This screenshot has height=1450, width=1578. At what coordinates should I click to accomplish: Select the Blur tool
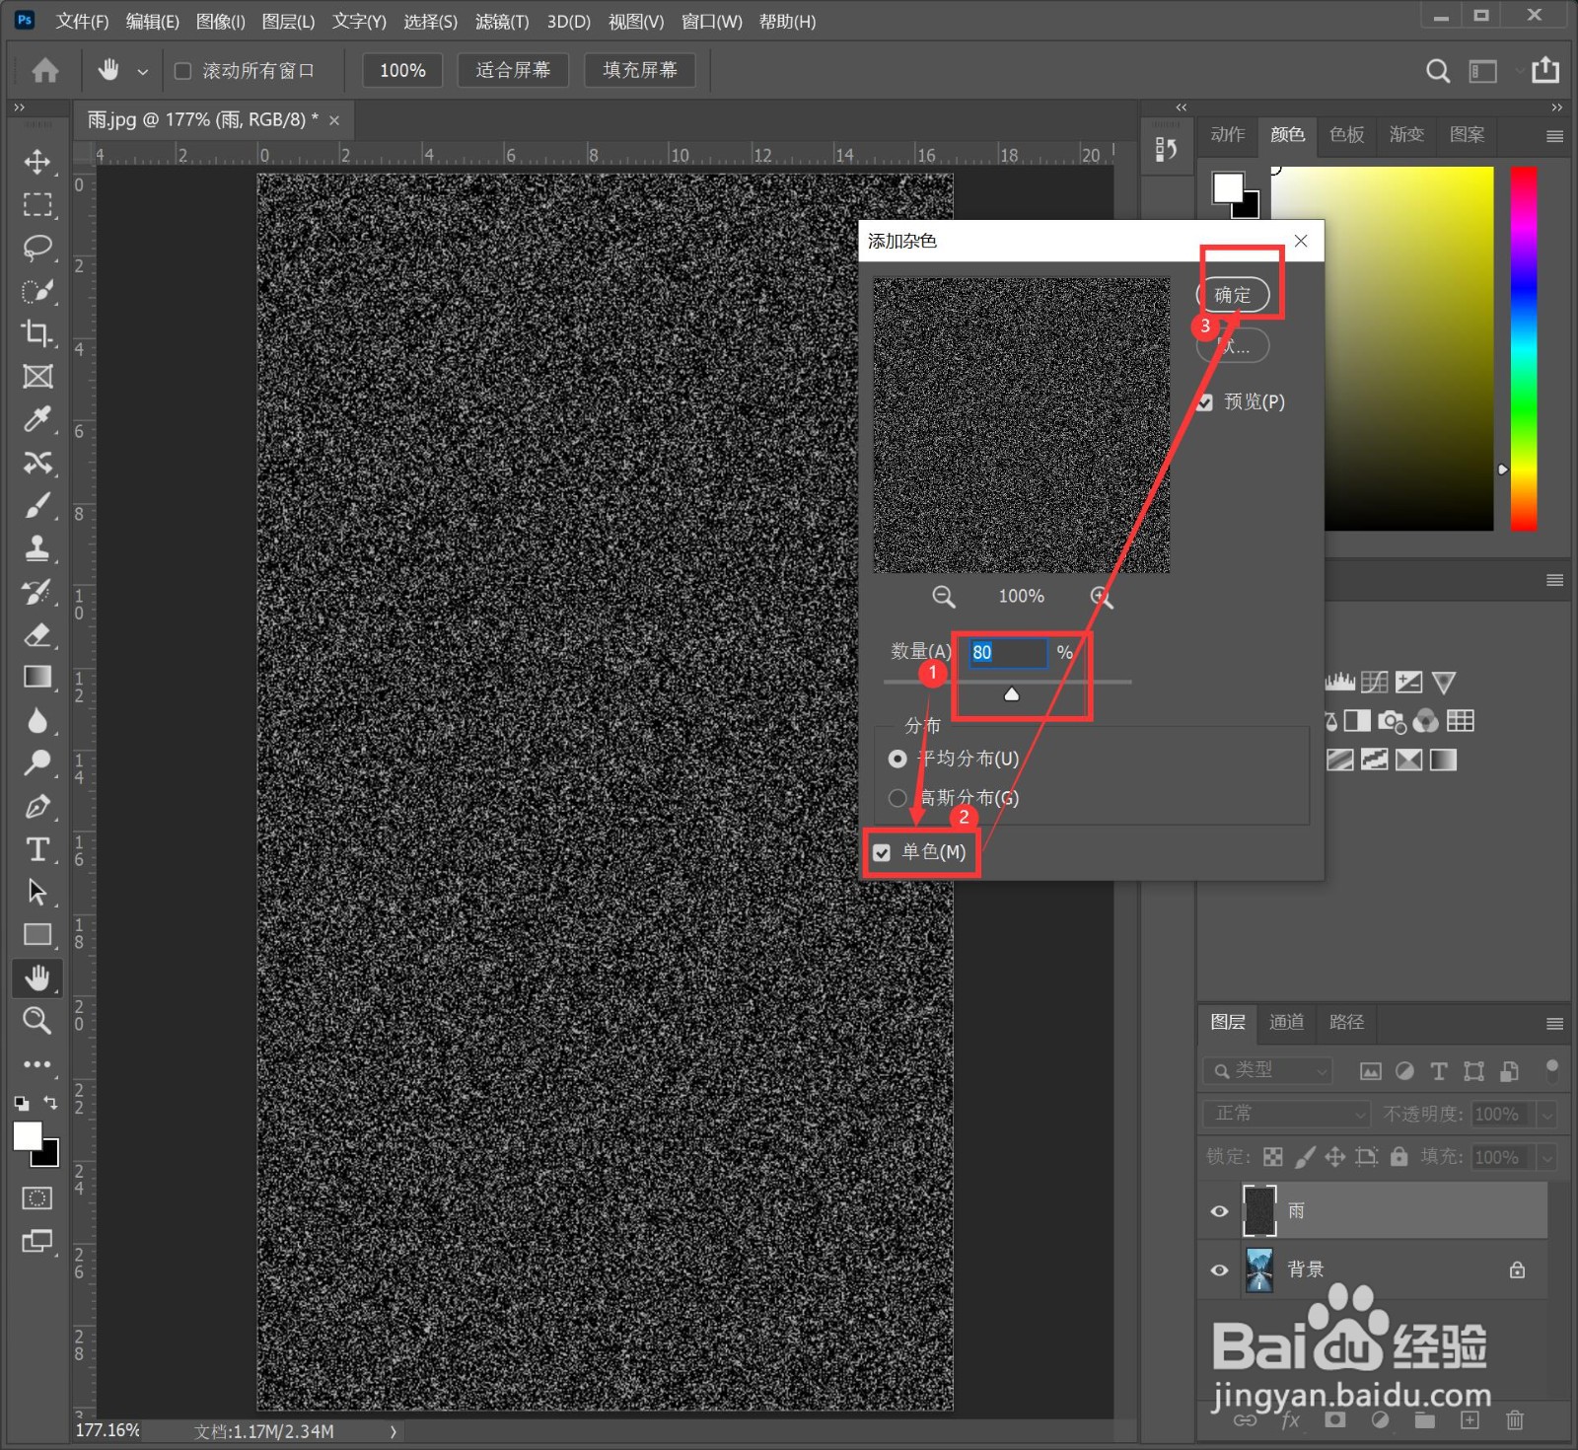point(37,721)
